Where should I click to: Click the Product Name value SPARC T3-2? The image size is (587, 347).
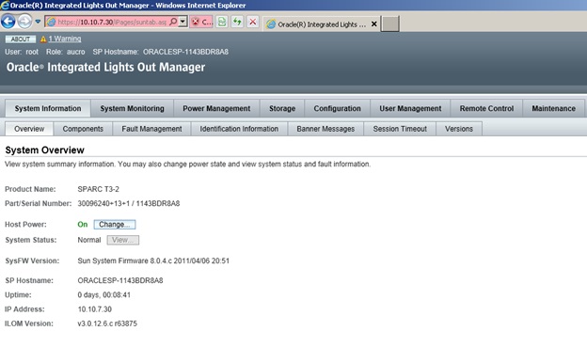coord(99,189)
